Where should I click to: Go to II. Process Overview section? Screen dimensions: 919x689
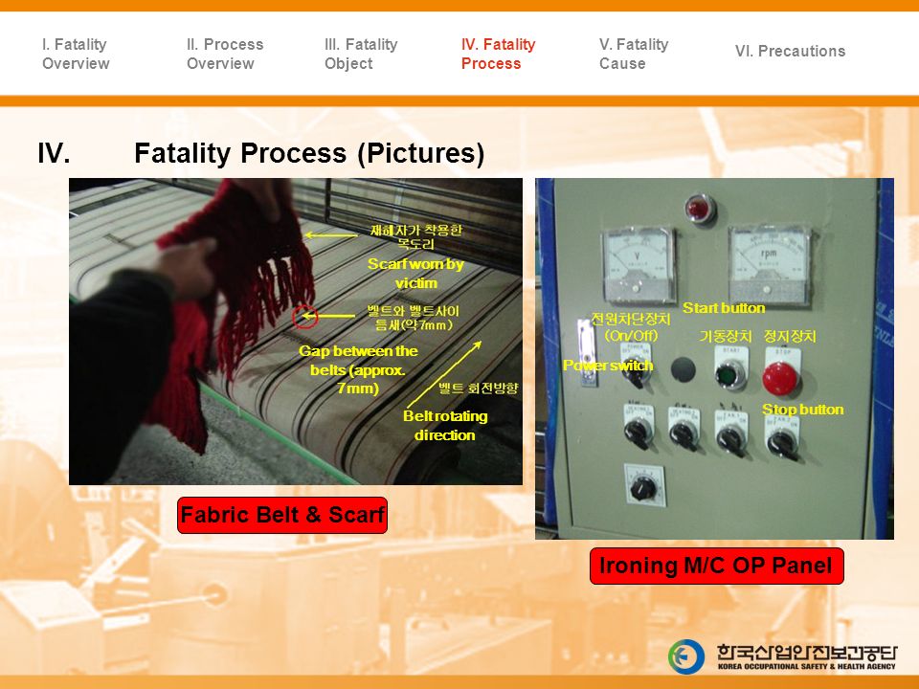point(225,54)
